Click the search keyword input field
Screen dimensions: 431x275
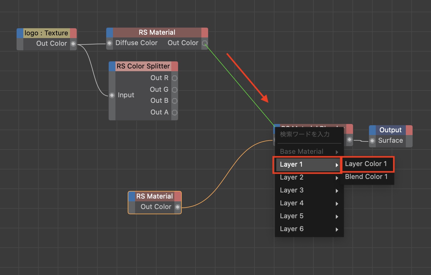tap(309, 134)
